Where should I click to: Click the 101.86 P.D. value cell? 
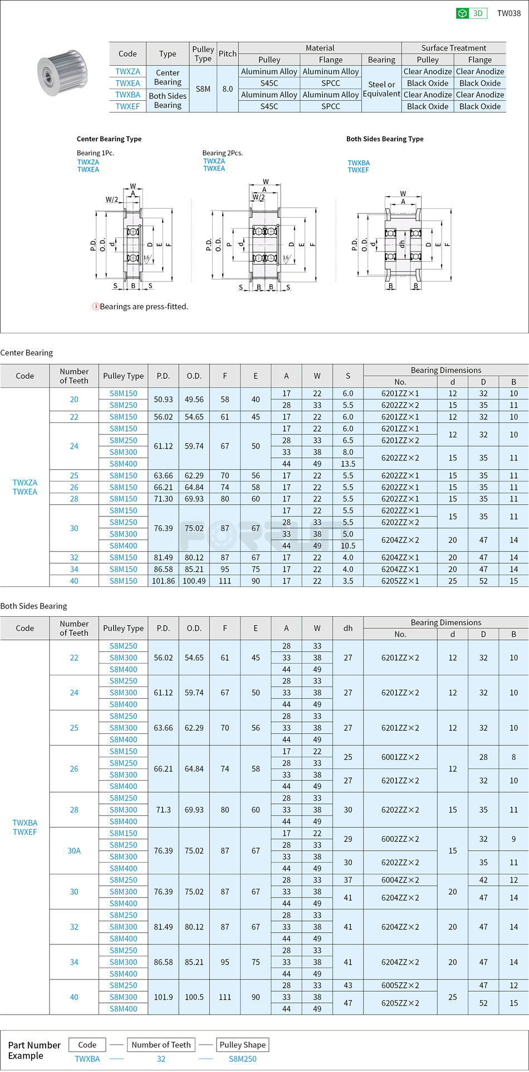[163, 581]
